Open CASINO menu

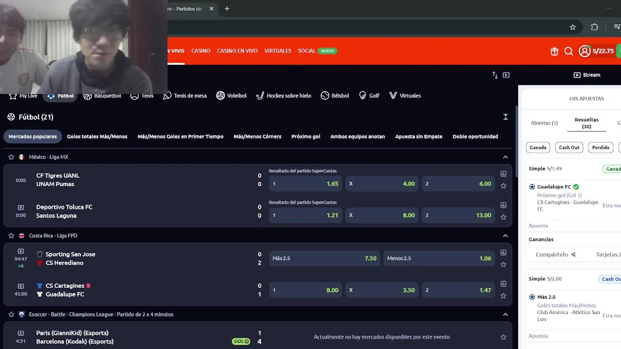(x=200, y=51)
